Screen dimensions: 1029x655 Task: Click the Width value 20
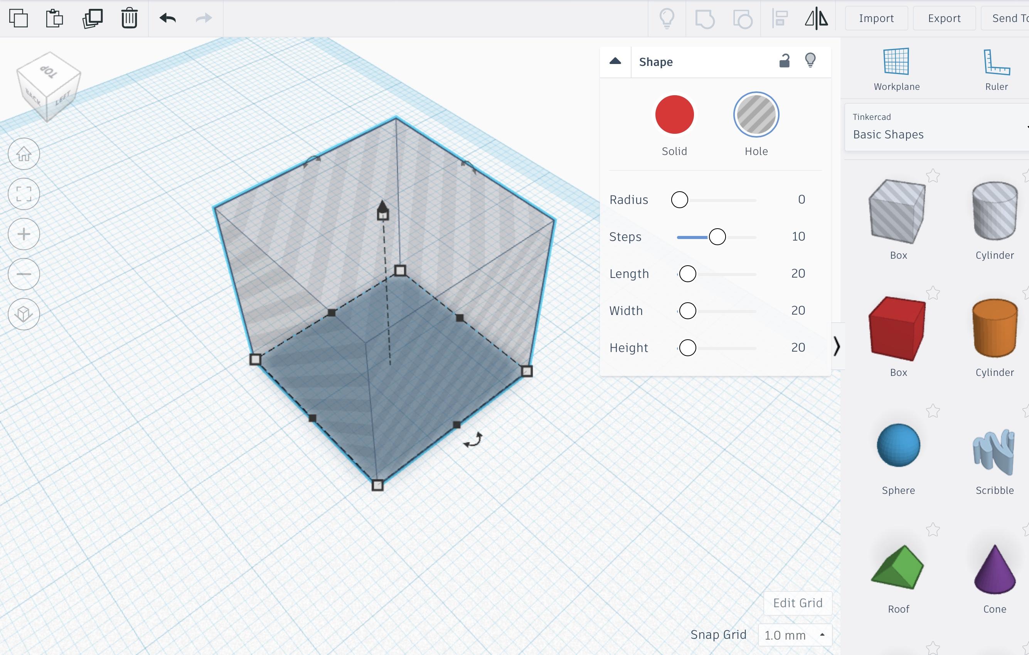798,311
